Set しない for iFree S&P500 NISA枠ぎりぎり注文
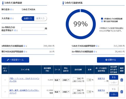Image resolution: width=126 pixels, height=99 pixels. [114, 82]
